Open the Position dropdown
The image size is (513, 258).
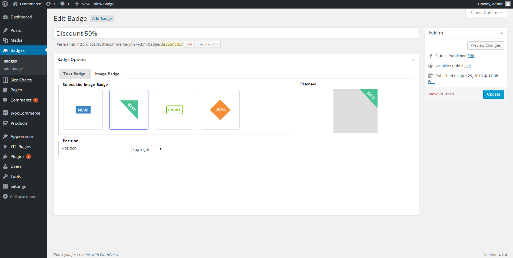point(147,149)
